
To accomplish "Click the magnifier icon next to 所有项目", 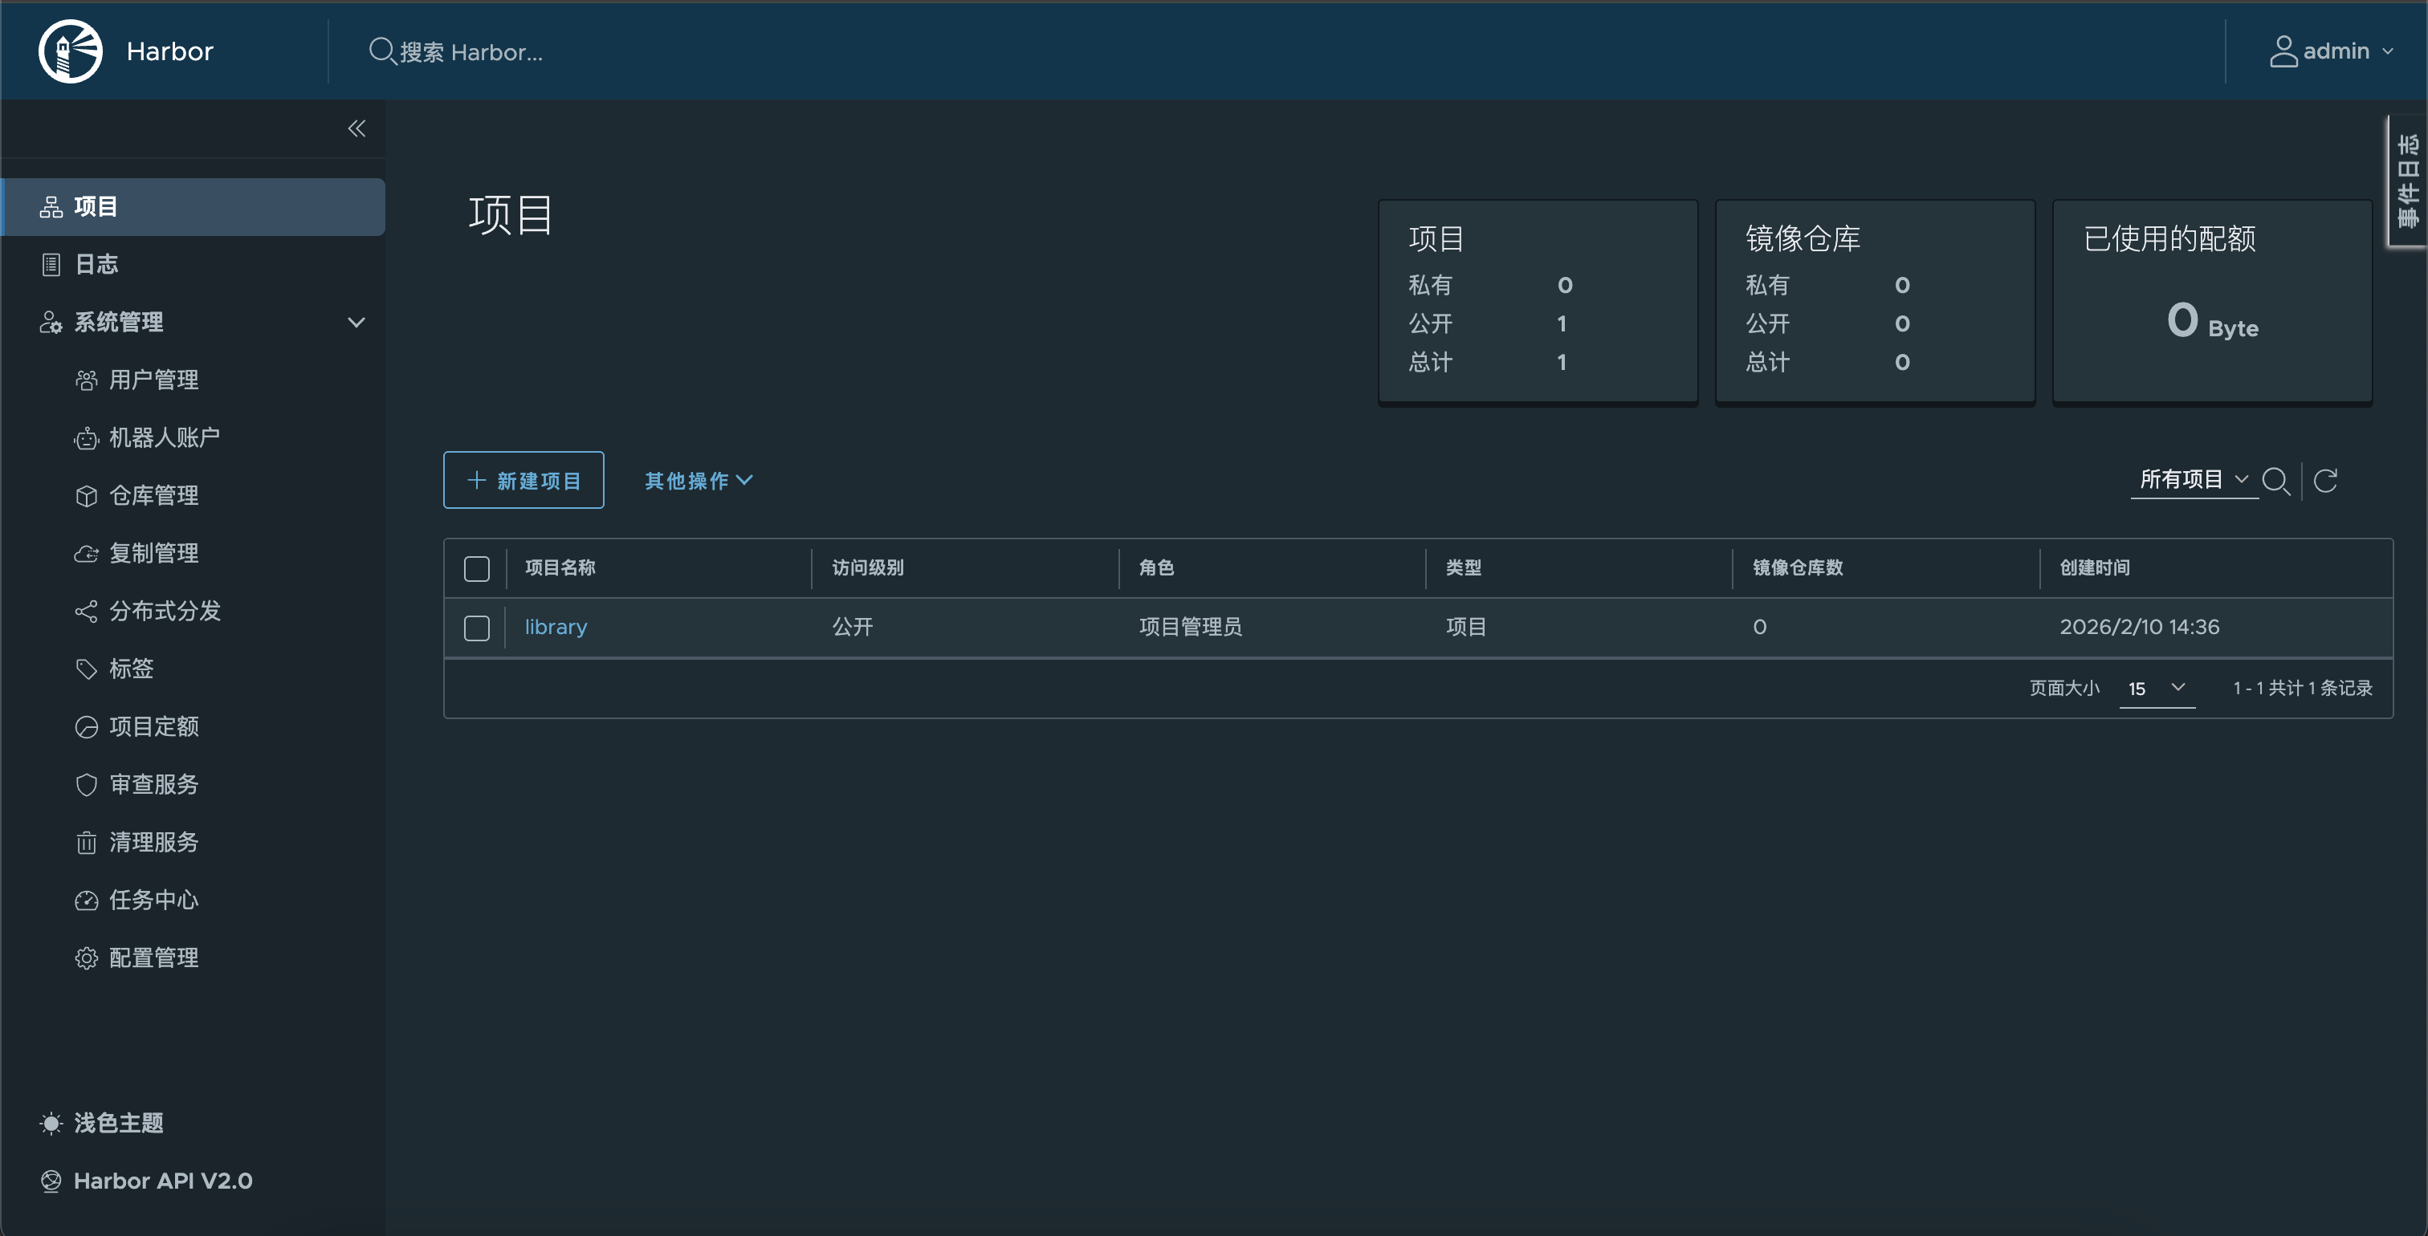I will coord(2275,481).
